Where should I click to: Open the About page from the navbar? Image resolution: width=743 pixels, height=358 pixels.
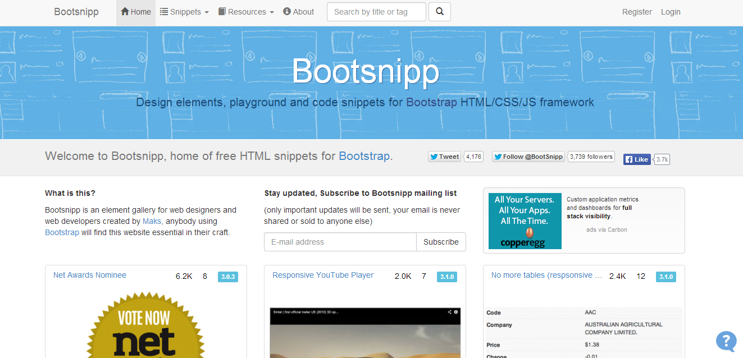coord(298,12)
